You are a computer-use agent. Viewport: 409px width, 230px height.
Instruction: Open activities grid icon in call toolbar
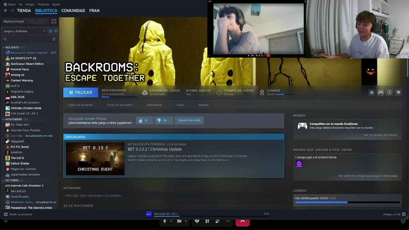pyautogui.click(x=207, y=221)
